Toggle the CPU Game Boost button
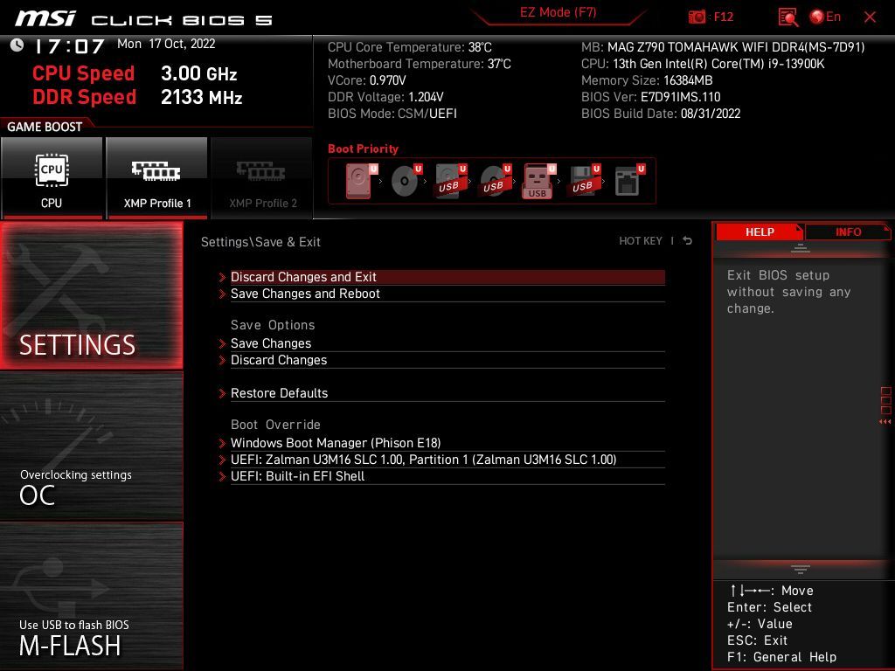 point(52,177)
